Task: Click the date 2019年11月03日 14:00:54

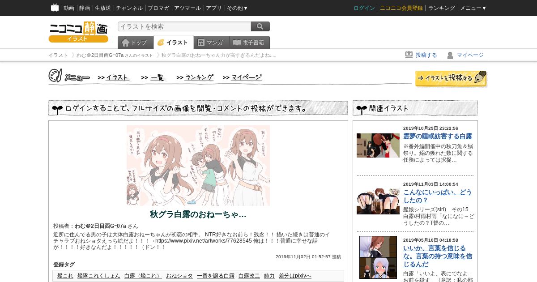Action: pos(430,184)
